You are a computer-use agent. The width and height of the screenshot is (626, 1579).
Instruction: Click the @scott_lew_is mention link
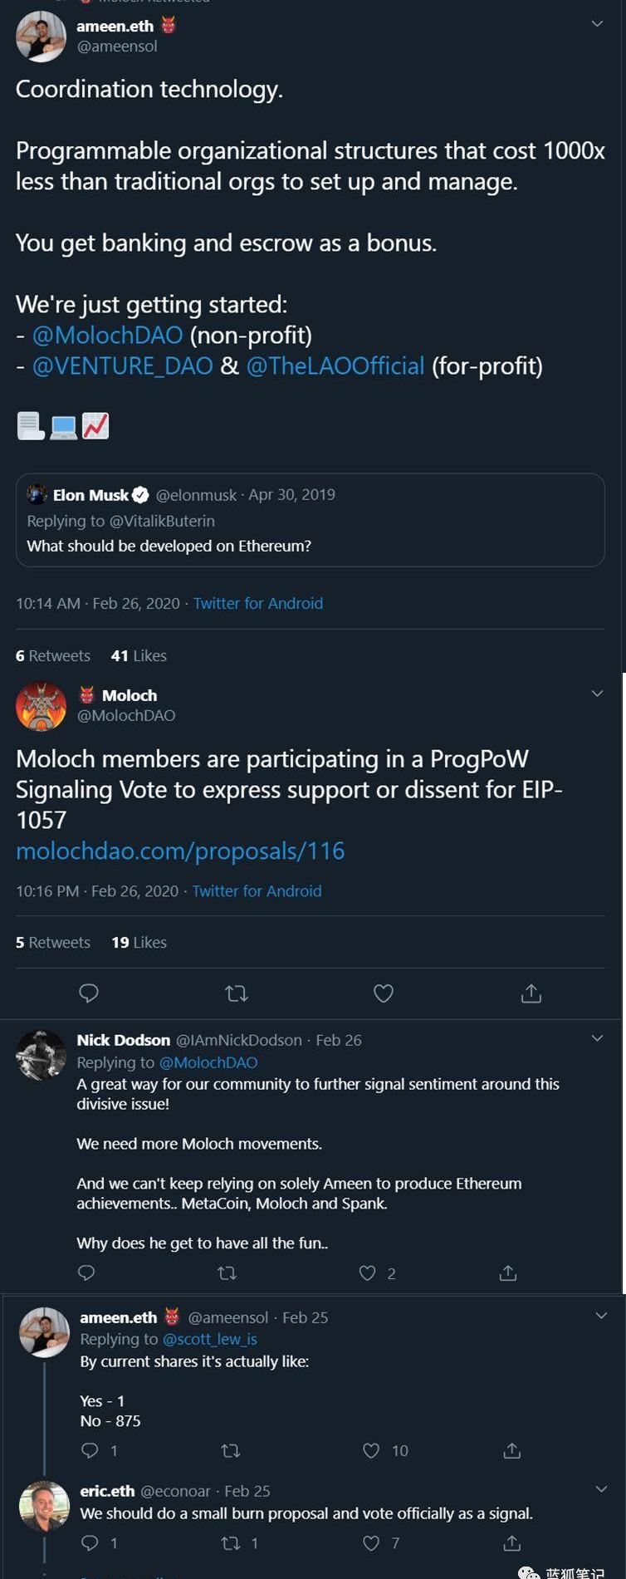point(210,1339)
